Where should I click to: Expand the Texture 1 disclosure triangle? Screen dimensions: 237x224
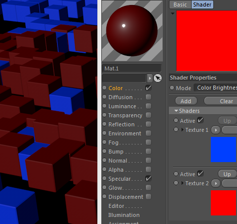coord(183,130)
